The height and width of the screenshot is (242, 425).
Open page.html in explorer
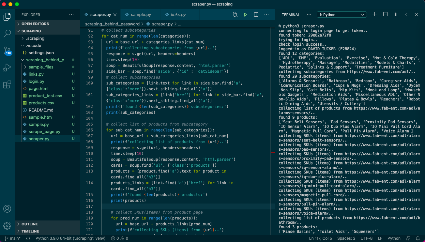(47, 88)
